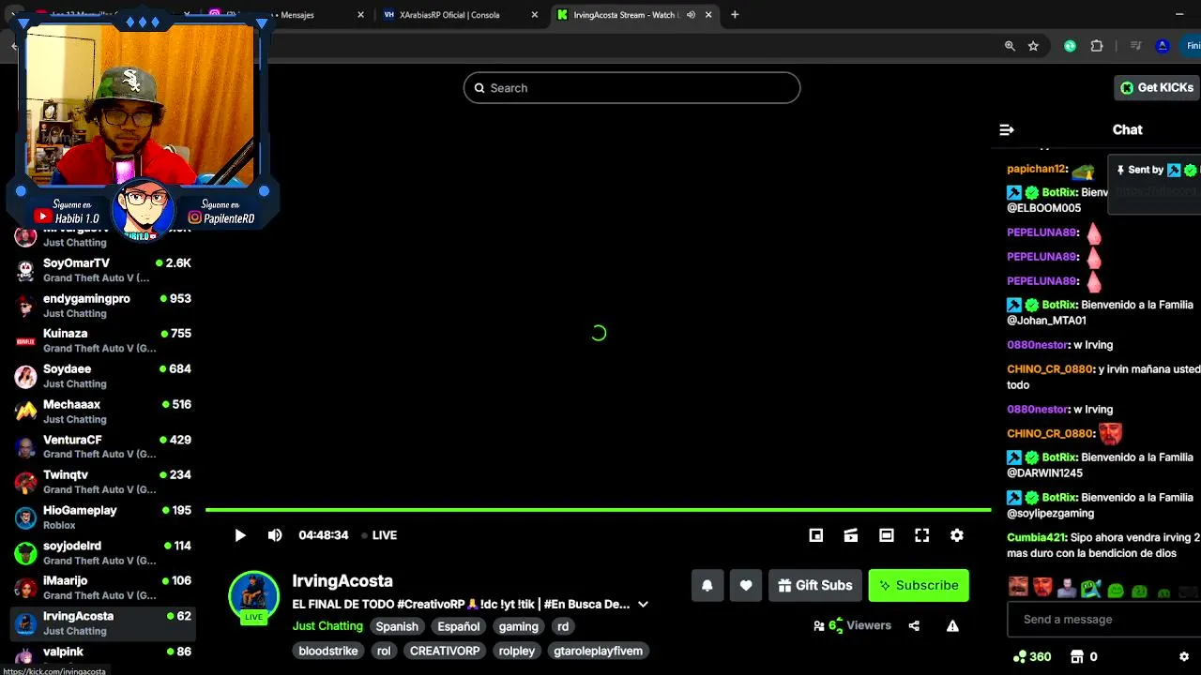
Task: Click the green Subscribe button
Action: pyautogui.click(x=919, y=585)
